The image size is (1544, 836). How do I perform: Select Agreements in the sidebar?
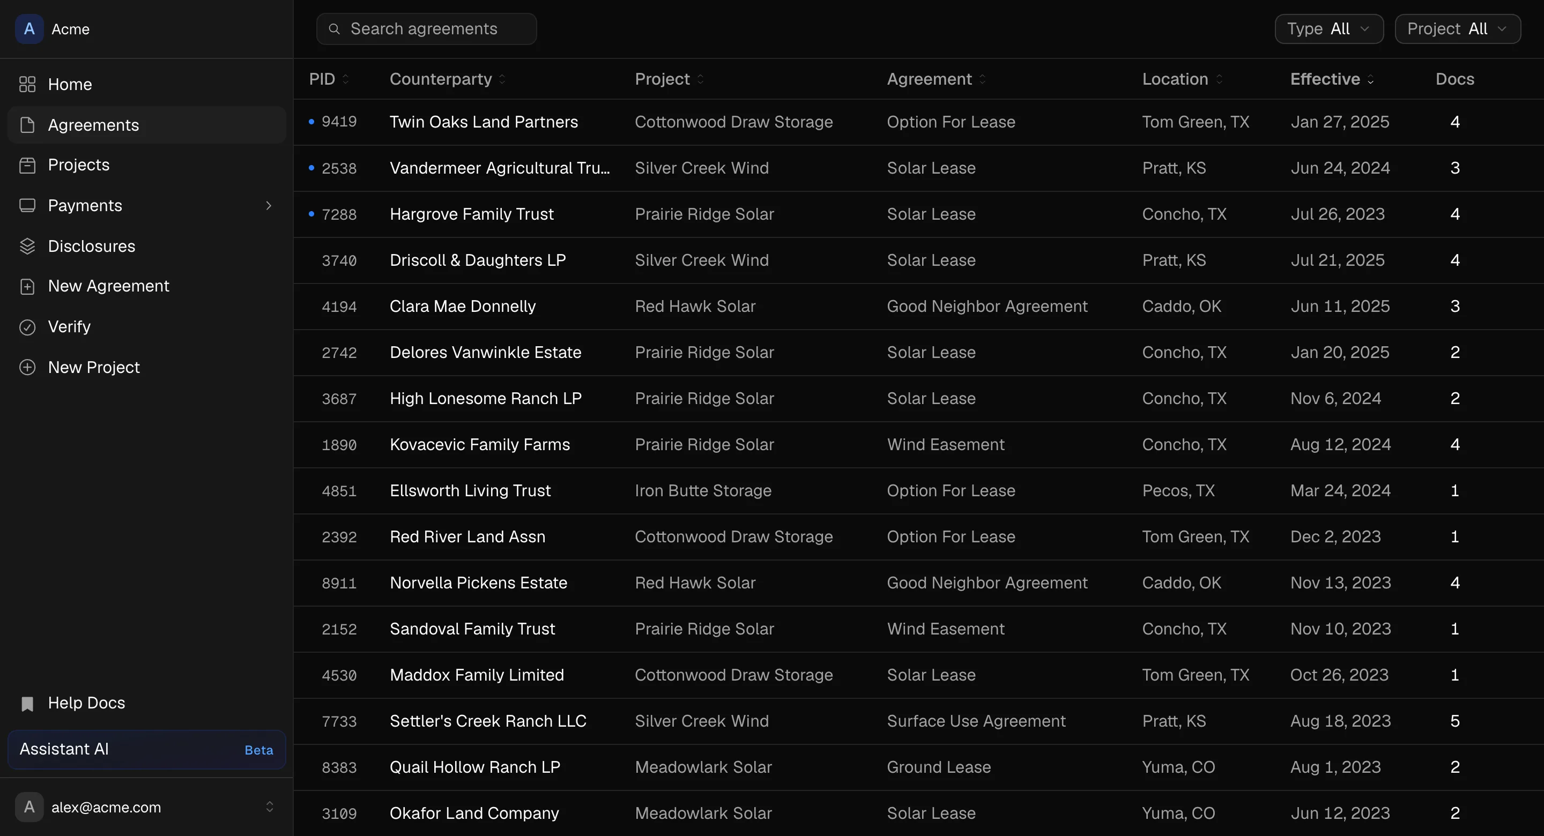click(x=146, y=125)
